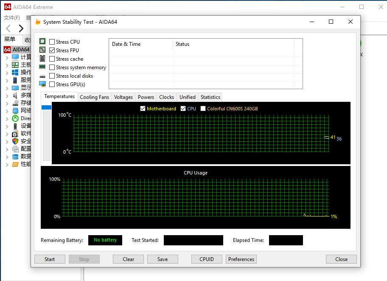Expand the Display tree node

(x=7, y=88)
